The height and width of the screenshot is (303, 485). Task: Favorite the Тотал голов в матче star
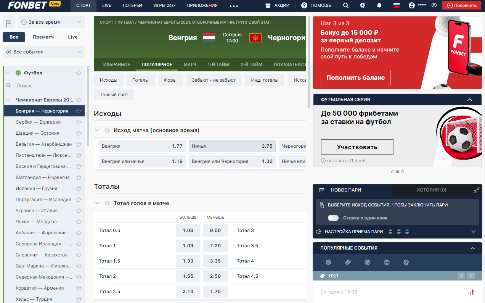pos(107,203)
